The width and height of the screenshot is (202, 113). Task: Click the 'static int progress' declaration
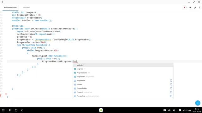point(25,12)
